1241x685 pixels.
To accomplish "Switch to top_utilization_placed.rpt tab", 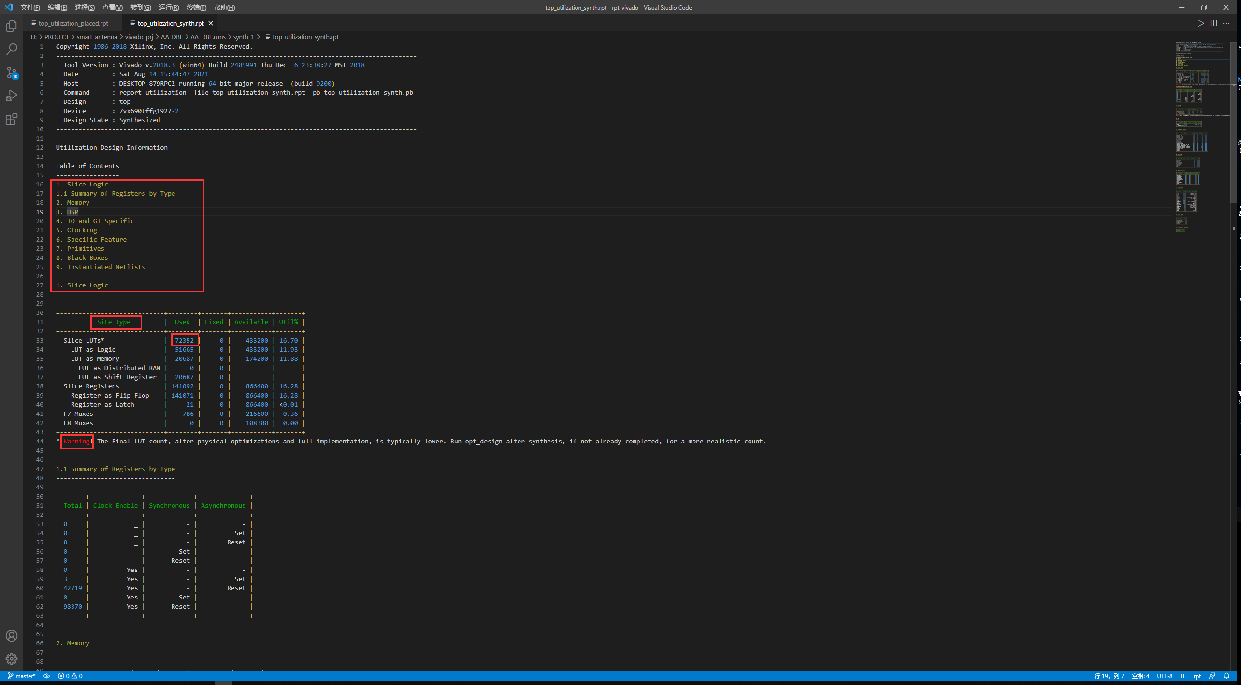I will pyautogui.click(x=72, y=23).
